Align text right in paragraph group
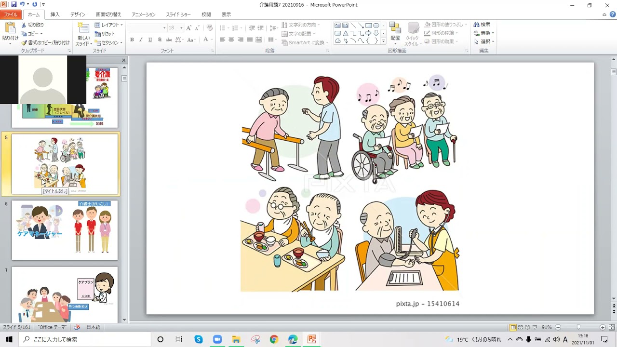The image size is (617, 347). [241, 40]
